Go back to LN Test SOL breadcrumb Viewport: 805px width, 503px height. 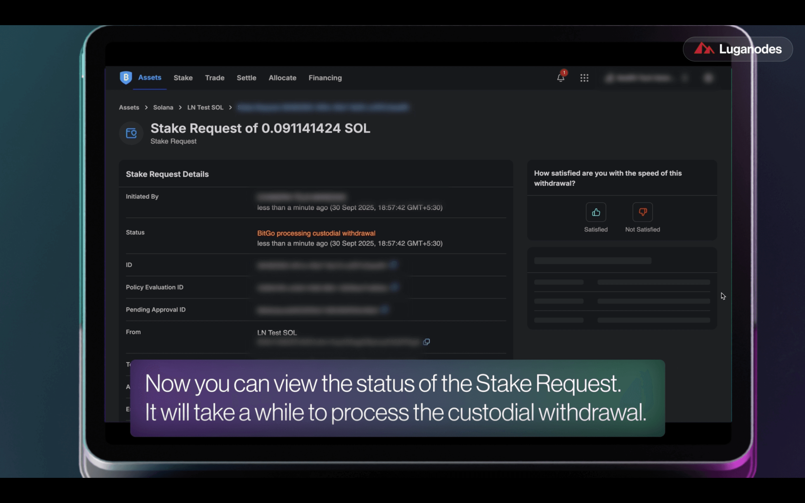tap(205, 108)
